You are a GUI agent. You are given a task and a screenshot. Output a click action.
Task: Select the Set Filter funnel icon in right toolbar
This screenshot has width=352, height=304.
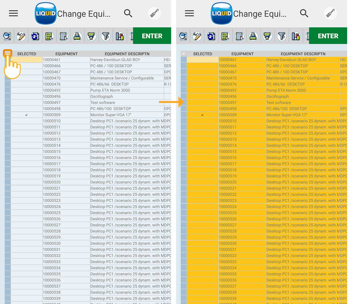(282, 36)
